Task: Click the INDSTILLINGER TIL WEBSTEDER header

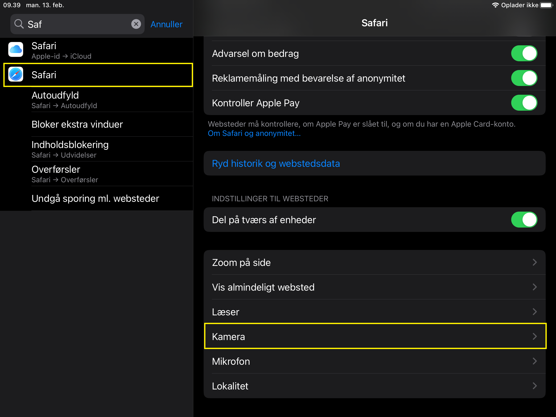Action: click(270, 199)
